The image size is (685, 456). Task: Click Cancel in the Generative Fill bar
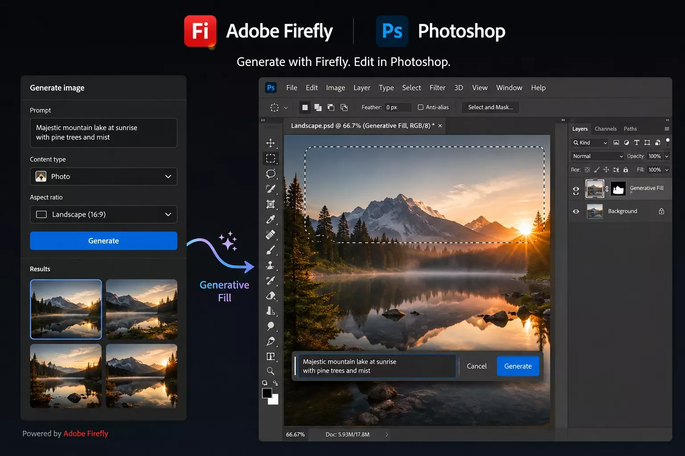pos(476,366)
